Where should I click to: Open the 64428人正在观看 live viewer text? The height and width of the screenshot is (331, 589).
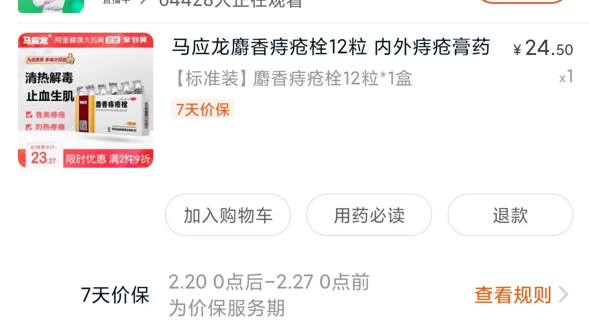pyautogui.click(x=231, y=4)
